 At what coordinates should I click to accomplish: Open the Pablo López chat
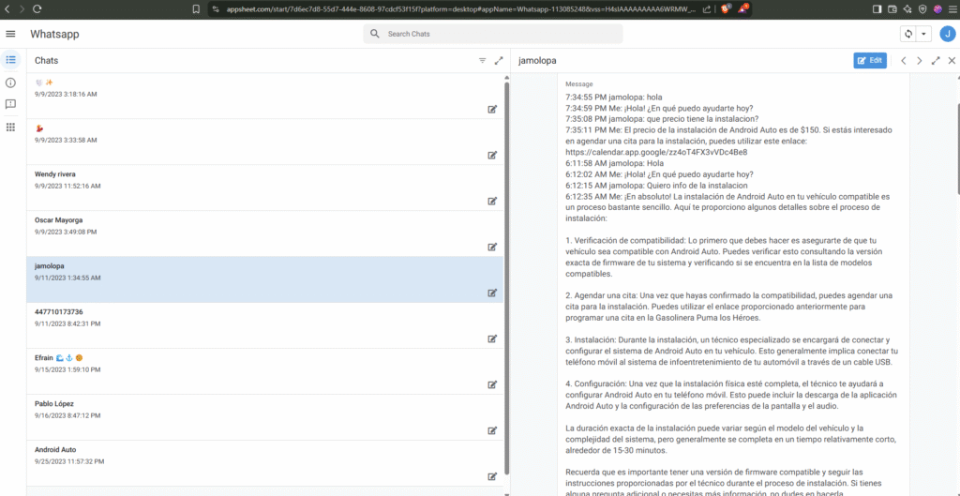click(x=264, y=417)
